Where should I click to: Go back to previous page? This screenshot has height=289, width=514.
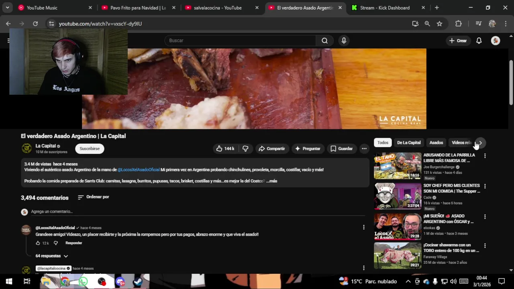coord(8,24)
